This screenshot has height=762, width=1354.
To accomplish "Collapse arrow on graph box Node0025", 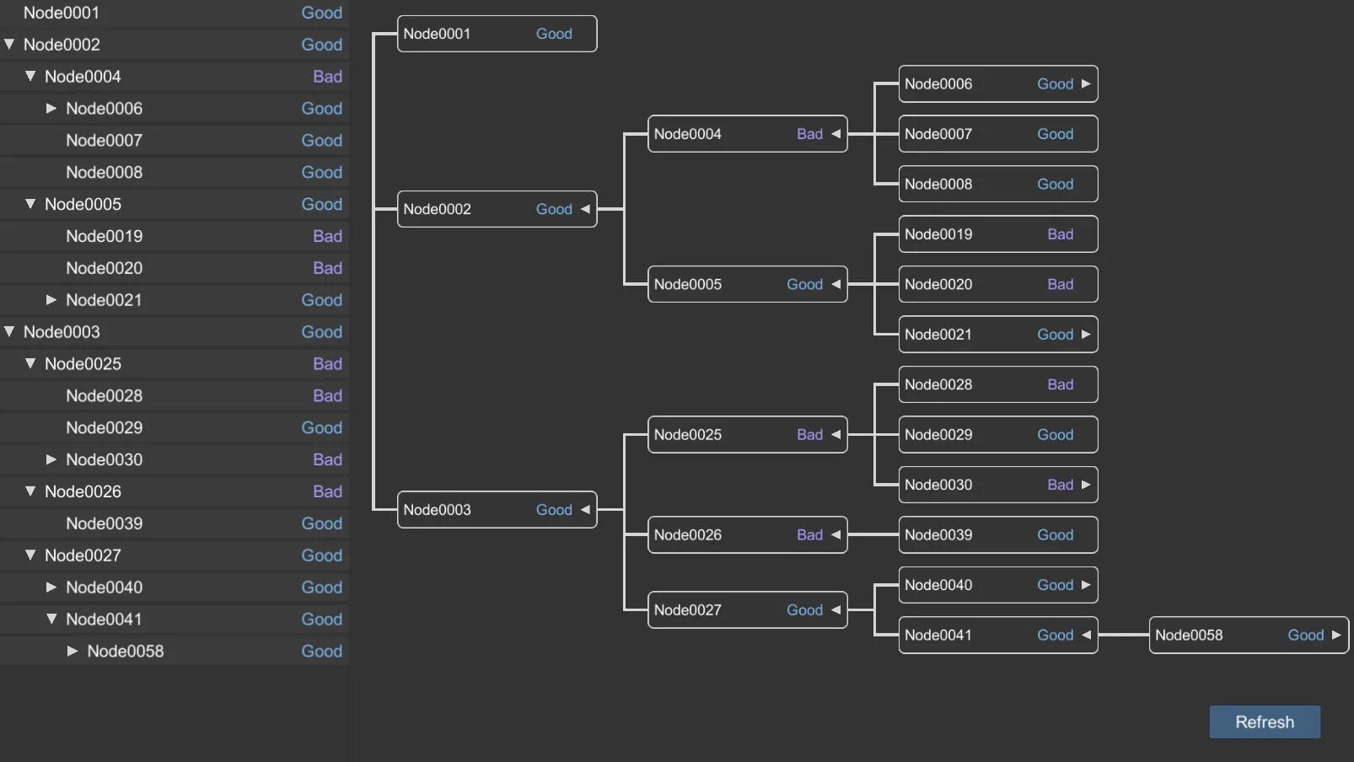I will coord(836,435).
